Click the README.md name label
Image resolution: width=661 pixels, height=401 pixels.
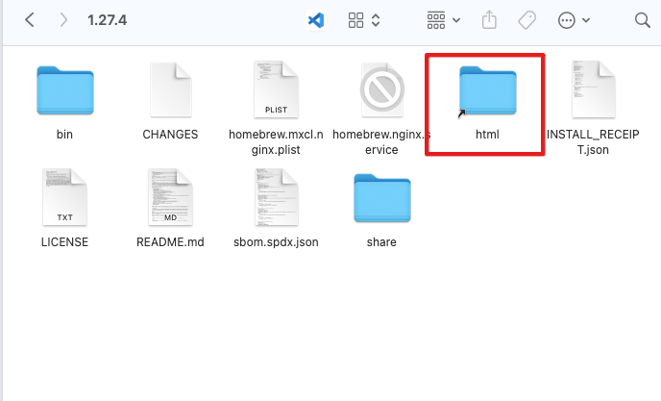[170, 242]
